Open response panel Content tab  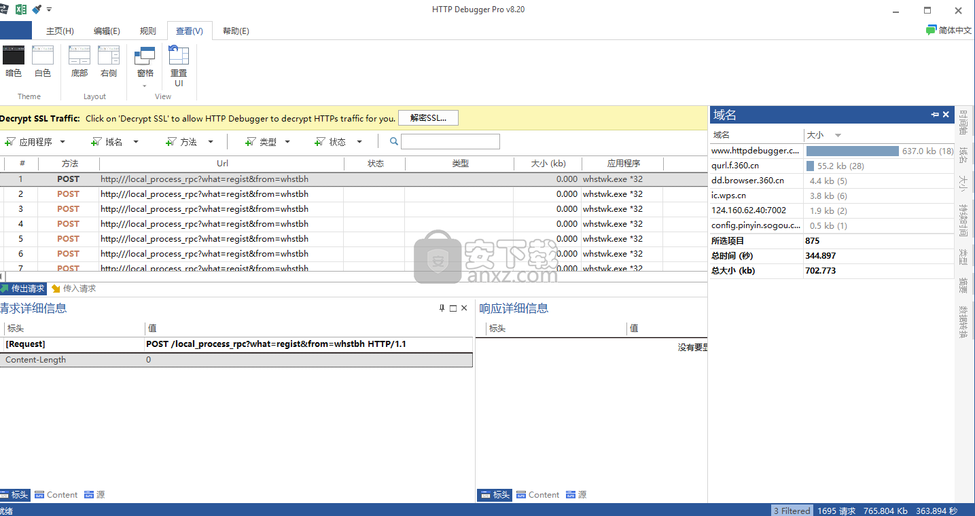click(538, 495)
